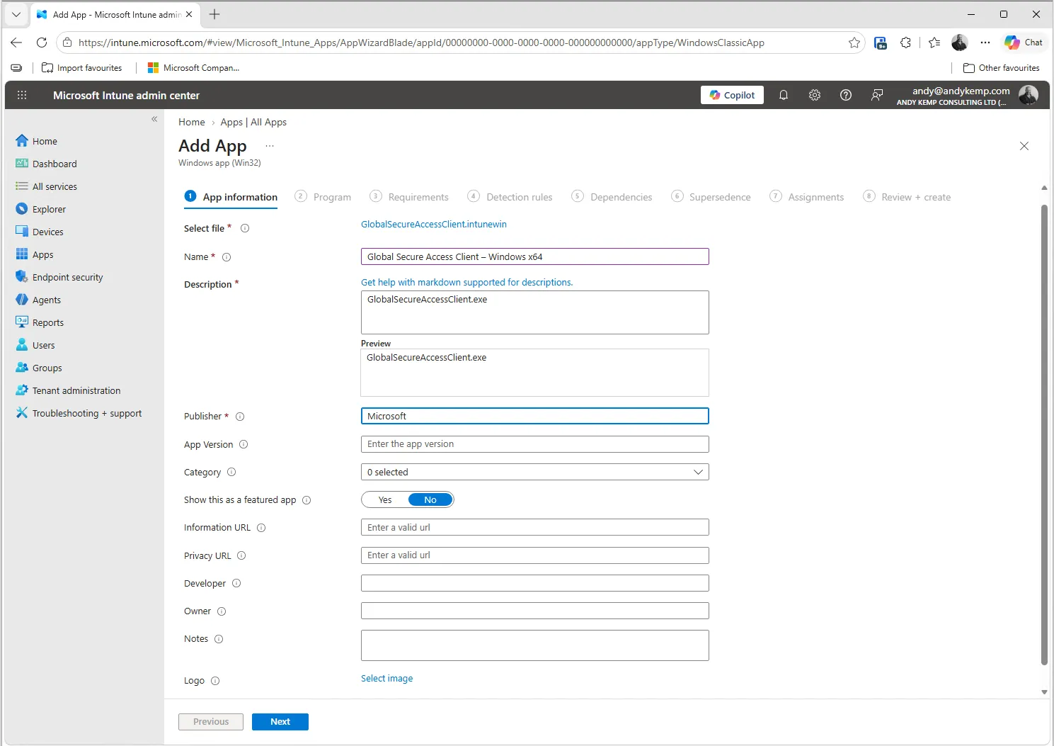Viewport: 1054px width, 746px height.
Task: Select the Review + create step tab
Action: pyautogui.click(x=907, y=197)
